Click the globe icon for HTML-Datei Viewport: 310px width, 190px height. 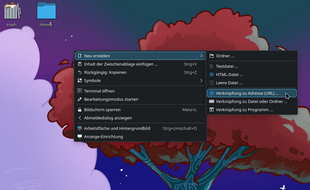211,74
